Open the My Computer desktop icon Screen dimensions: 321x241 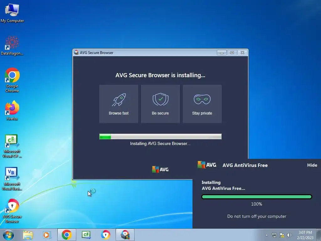click(x=12, y=13)
